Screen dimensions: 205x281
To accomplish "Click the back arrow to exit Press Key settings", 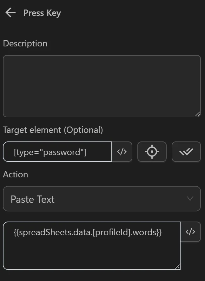I will [10, 13].
